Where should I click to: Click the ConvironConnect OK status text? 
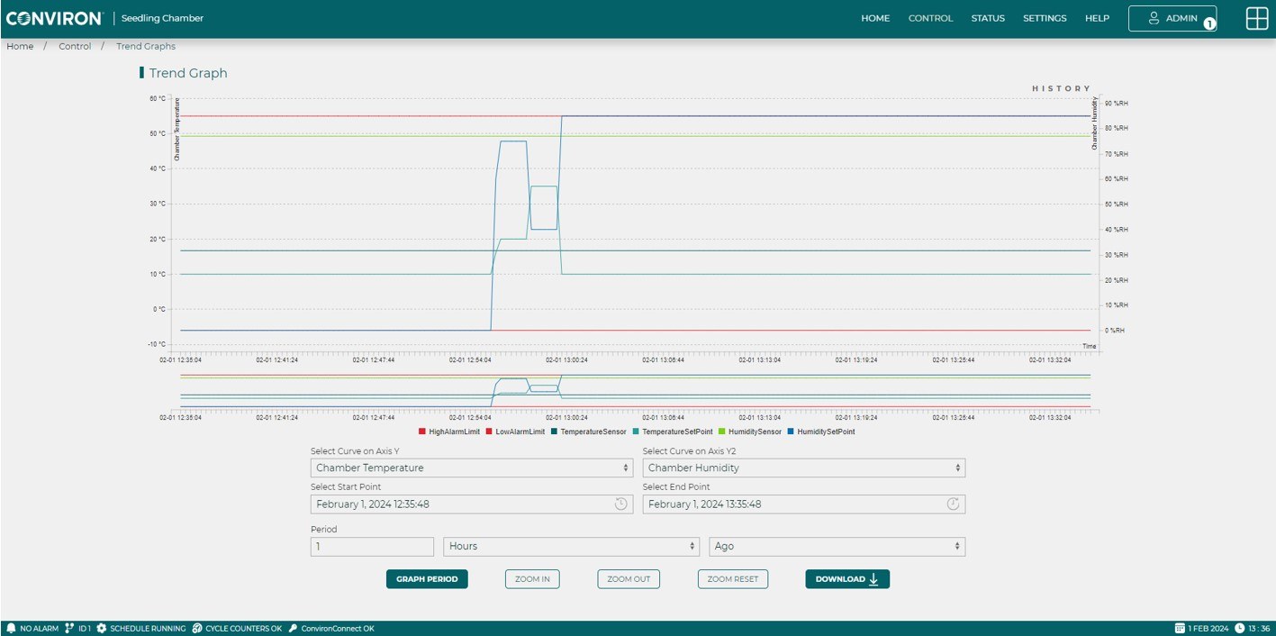(338, 629)
